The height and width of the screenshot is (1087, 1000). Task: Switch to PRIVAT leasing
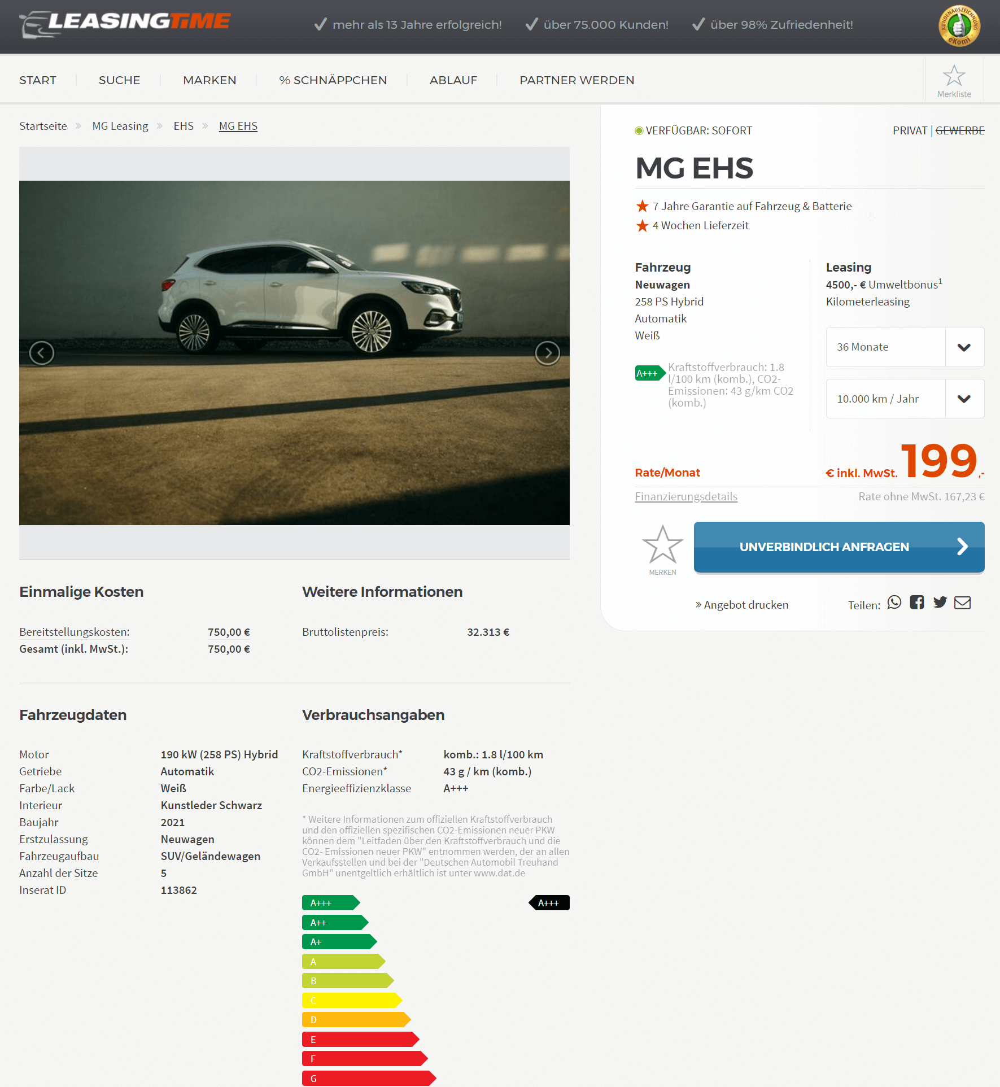910,130
